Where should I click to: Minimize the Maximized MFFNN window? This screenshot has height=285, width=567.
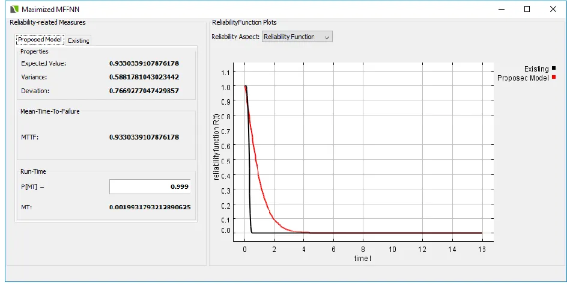click(x=501, y=9)
